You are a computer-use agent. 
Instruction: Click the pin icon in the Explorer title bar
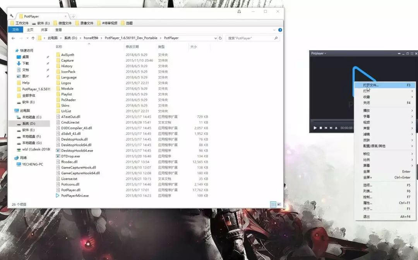click(239, 12)
